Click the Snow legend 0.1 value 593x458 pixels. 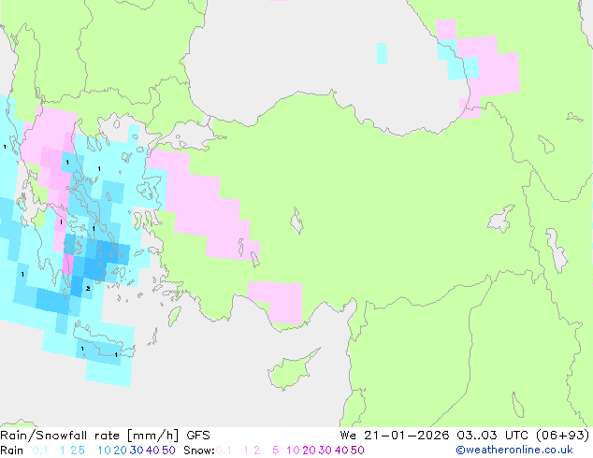click(x=224, y=451)
